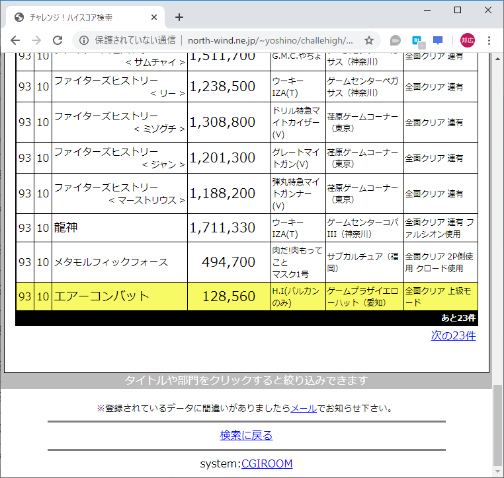
Task: Open the メール link
Action: [304, 408]
